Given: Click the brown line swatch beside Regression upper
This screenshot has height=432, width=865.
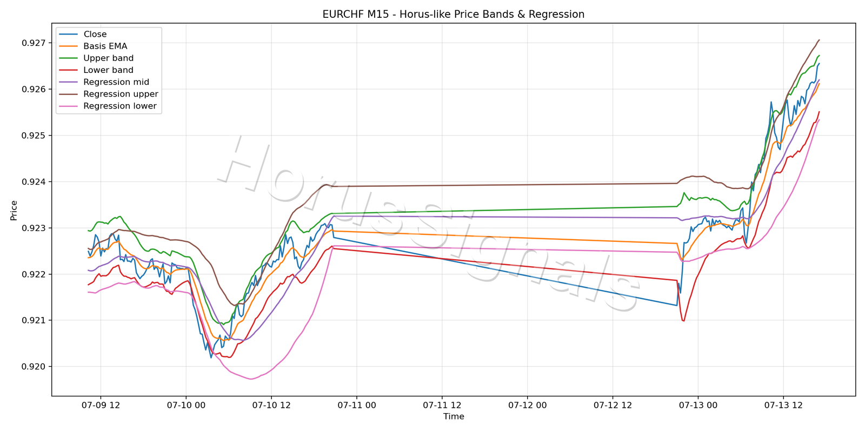Looking at the screenshot, I should (69, 94).
